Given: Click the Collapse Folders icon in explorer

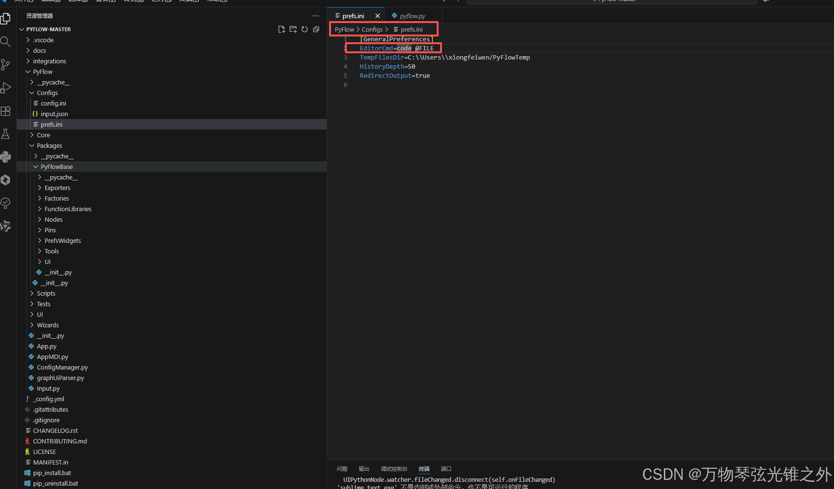Looking at the screenshot, I should pyautogui.click(x=316, y=29).
